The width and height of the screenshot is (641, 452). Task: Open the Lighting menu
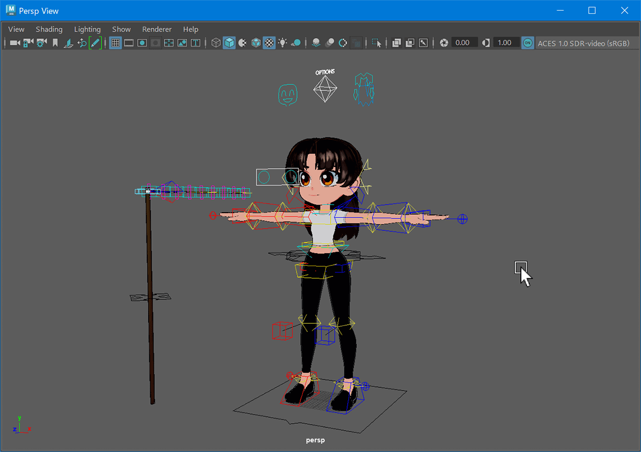(x=88, y=29)
